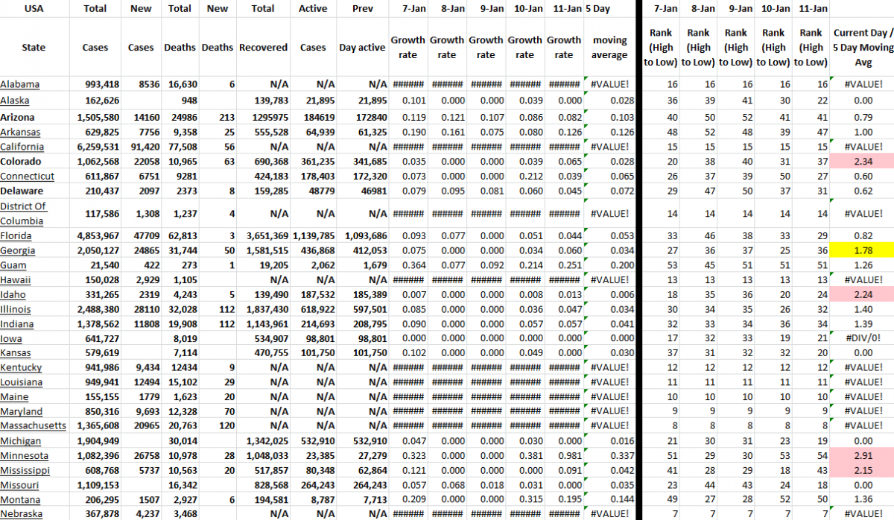894x520 pixels.
Task: Open the Nebraska state link
Action: pos(21,514)
